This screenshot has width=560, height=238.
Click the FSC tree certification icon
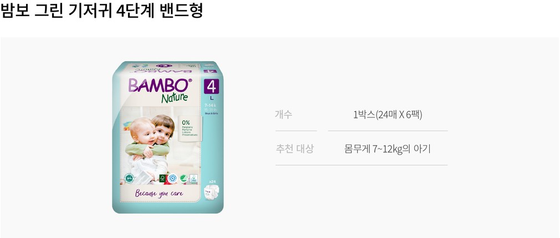point(162,178)
